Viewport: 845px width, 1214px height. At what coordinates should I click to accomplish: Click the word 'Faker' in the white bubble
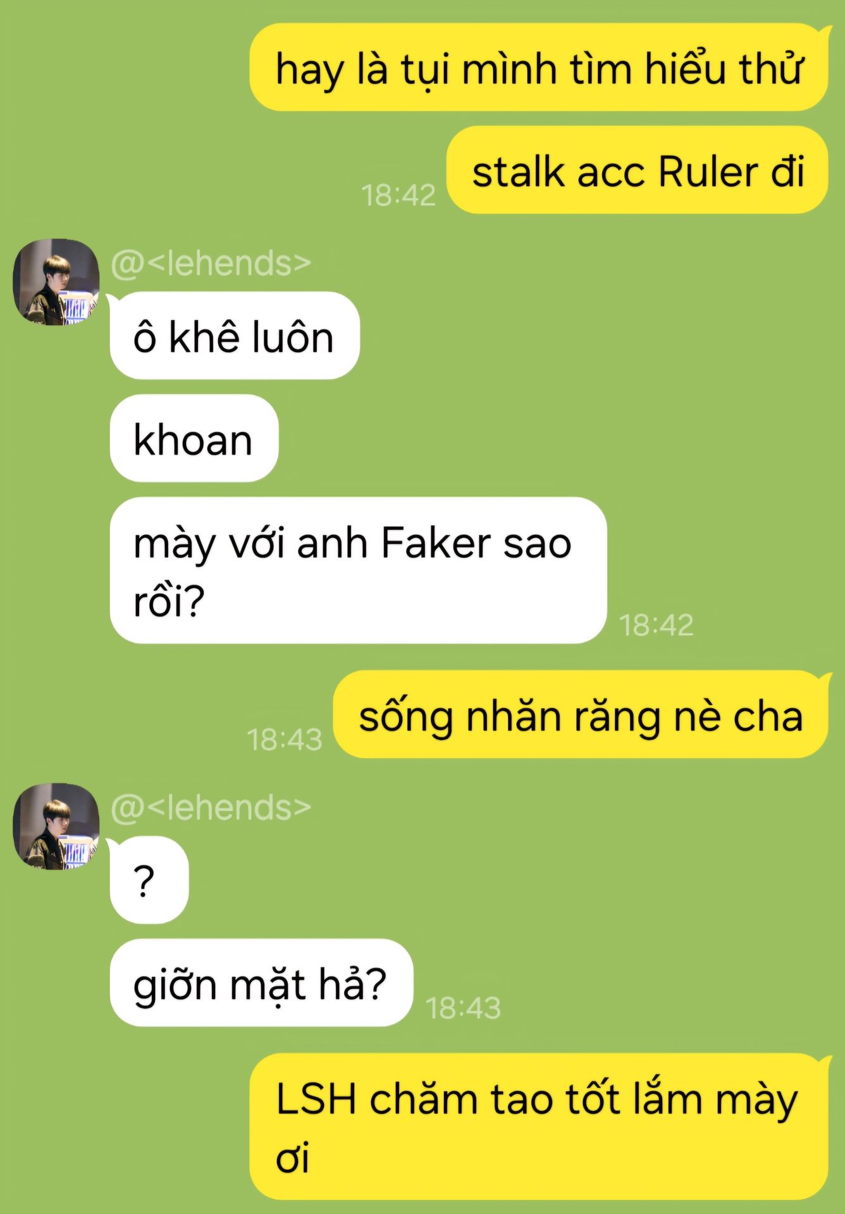(x=436, y=543)
